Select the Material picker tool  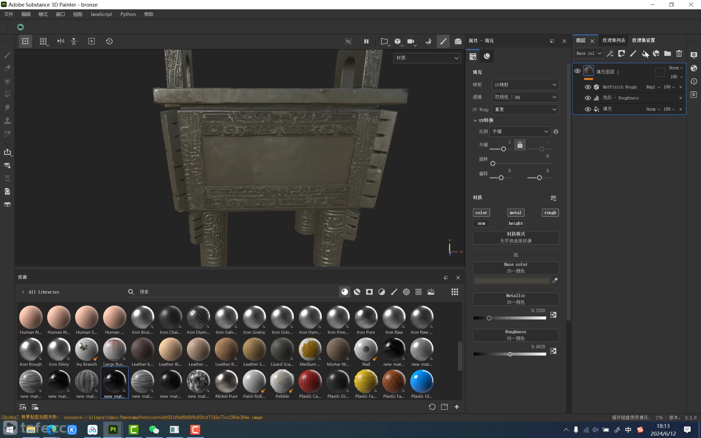pos(8,134)
